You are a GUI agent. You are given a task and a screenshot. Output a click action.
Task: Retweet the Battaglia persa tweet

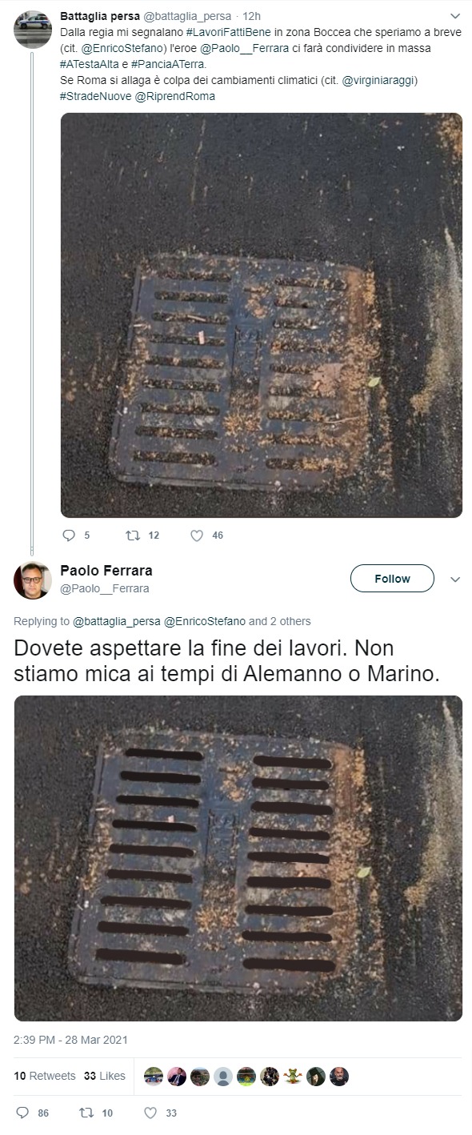[133, 535]
